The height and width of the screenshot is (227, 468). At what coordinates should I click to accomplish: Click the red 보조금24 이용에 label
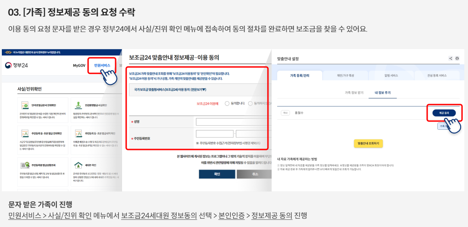[x=207, y=104]
